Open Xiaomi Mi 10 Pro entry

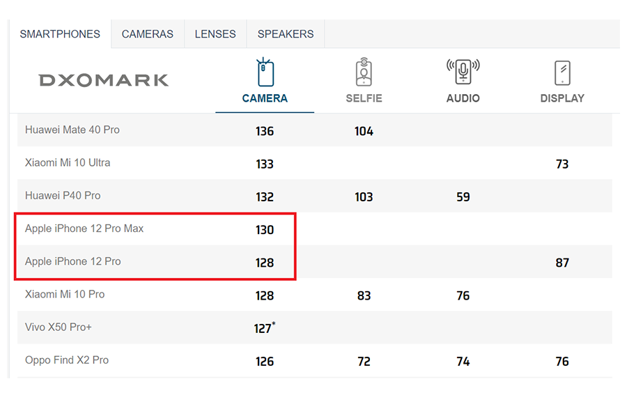click(65, 294)
